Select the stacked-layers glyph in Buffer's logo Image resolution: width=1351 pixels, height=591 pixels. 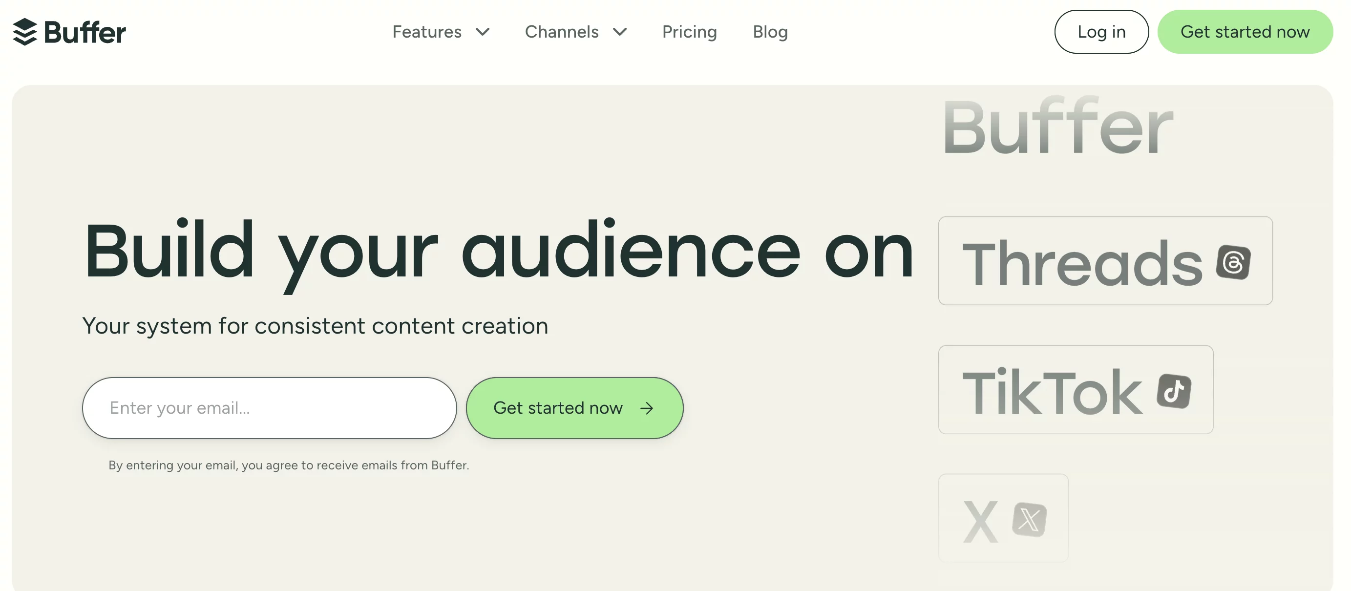coord(24,31)
